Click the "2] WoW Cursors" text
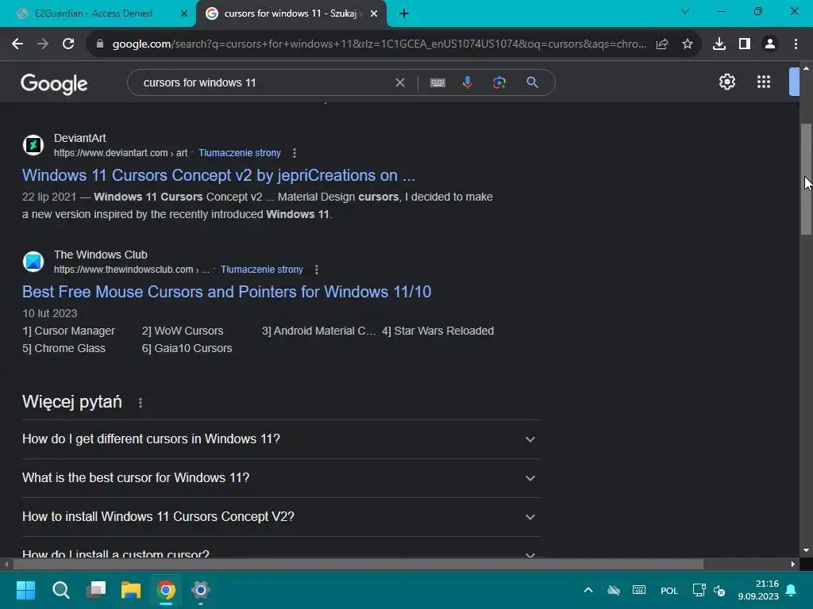This screenshot has width=813, height=609. [x=183, y=331]
